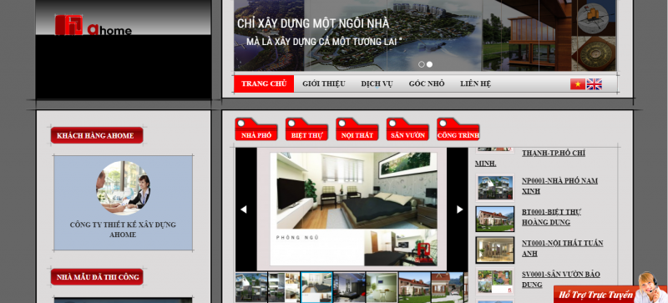Click the Ahome red logo
Viewport: 668px width, 303px height.
(x=94, y=25)
